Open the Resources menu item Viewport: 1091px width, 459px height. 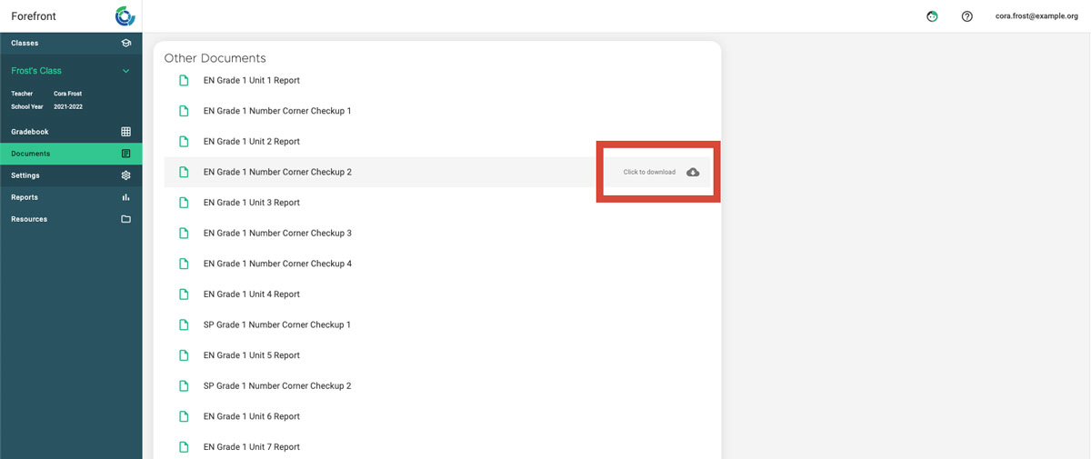click(71, 219)
